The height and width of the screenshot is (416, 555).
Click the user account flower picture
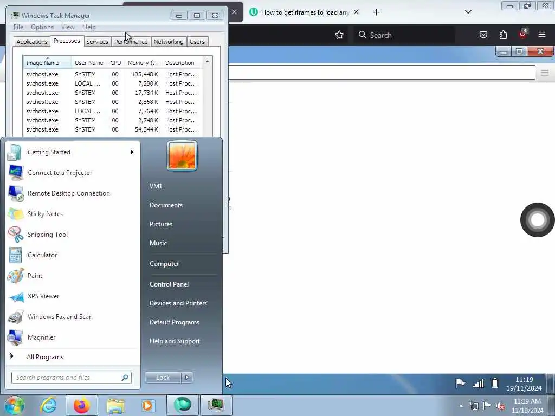pyautogui.click(x=182, y=155)
